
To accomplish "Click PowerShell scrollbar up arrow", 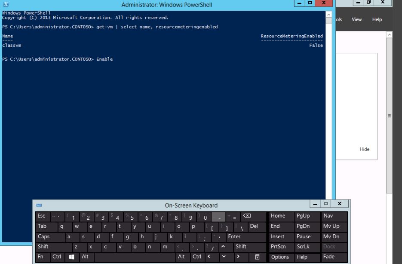I will [329, 15].
